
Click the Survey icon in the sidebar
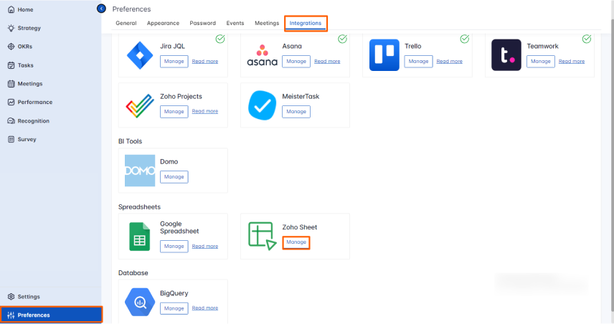coord(11,139)
